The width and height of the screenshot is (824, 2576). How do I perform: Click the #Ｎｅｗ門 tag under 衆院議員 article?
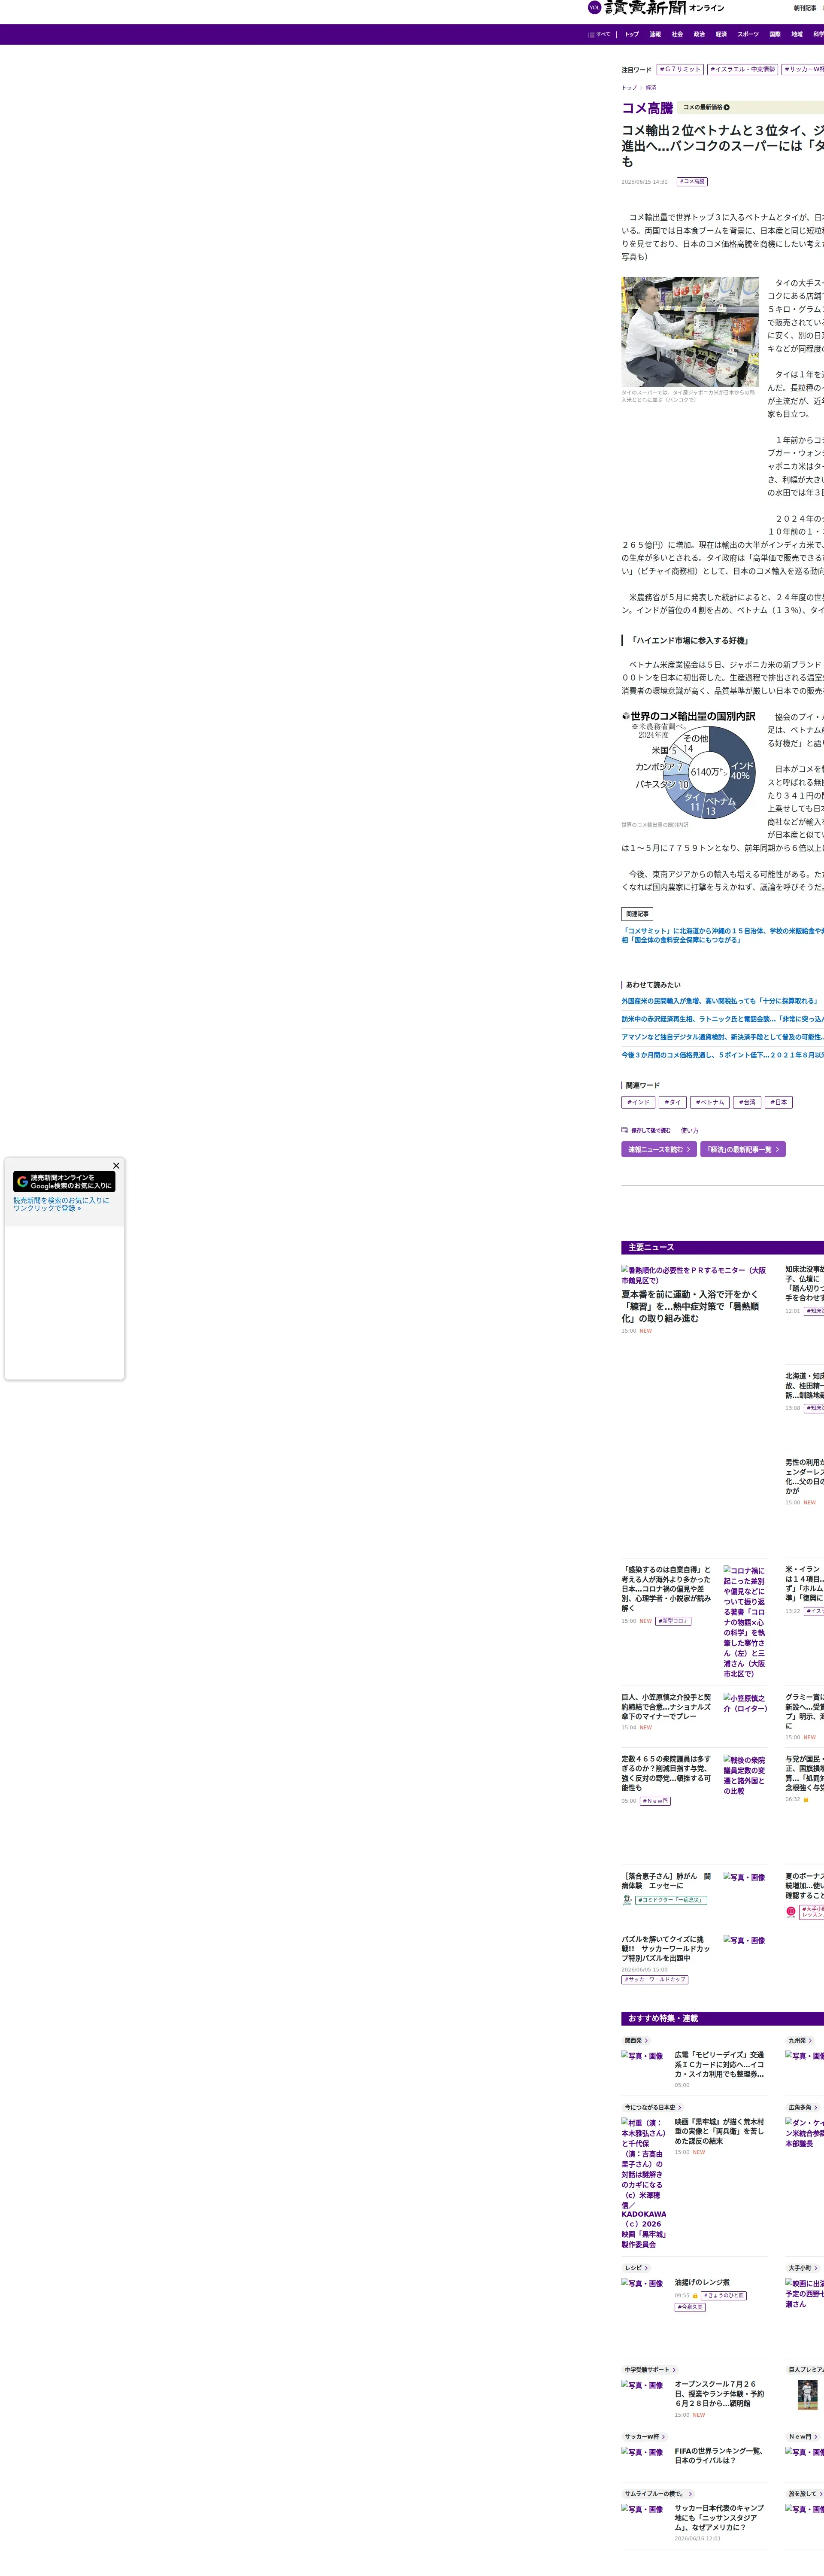coord(655,1801)
